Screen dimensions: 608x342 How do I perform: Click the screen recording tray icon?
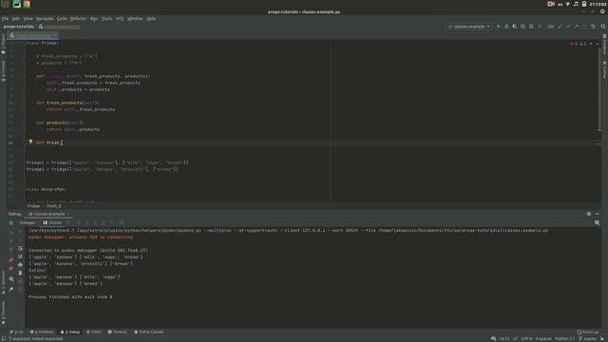(551, 4)
